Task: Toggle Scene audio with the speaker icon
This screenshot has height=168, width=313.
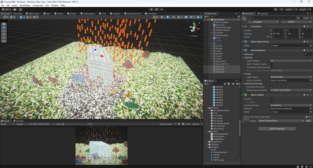Action: 174,17
